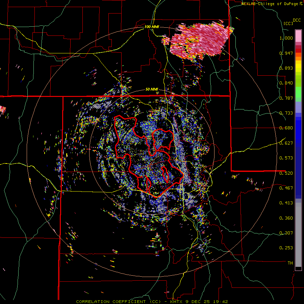The height and width of the screenshot is (304, 304).
Task: Click the 0.840 scale value
Action: coord(286,83)
